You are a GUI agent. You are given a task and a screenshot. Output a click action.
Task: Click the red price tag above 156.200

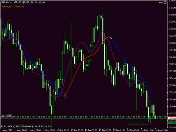172,117
